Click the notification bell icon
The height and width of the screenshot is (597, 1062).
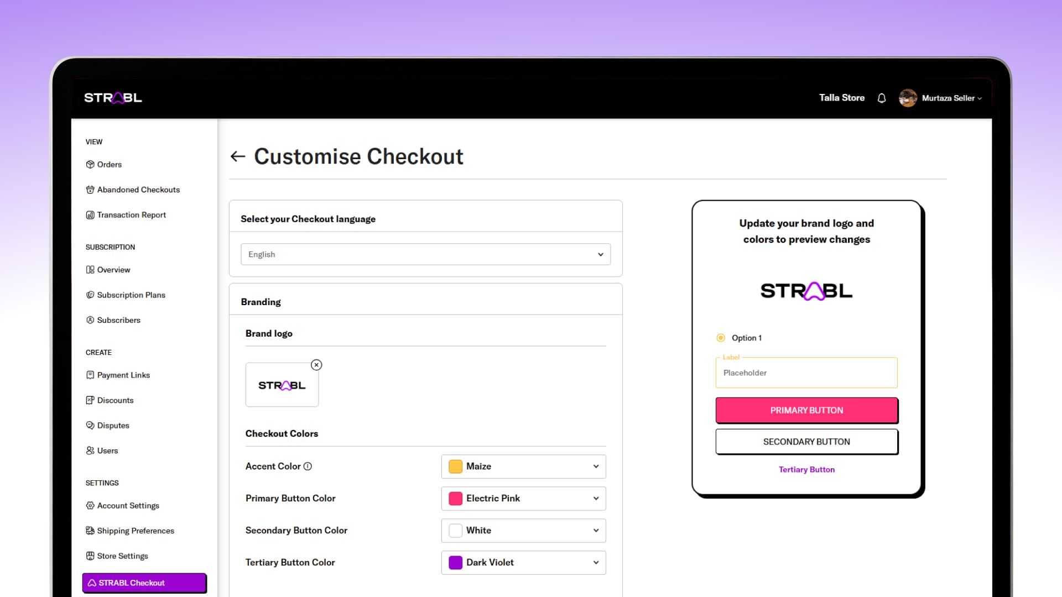(881, 98)
